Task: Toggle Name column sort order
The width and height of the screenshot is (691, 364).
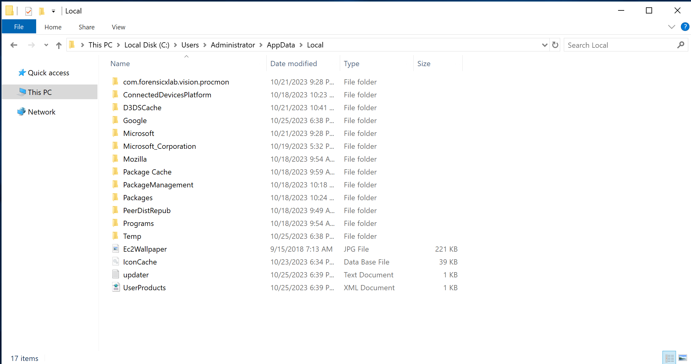Action: point(120,63)
